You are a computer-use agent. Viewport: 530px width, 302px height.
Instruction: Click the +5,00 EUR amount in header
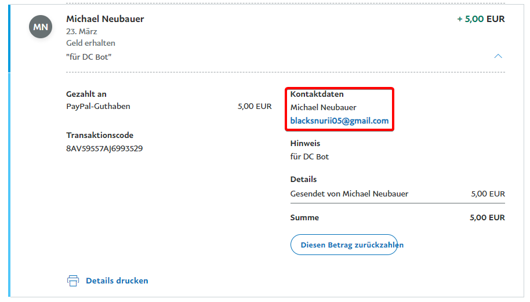[x=480, y=19]
